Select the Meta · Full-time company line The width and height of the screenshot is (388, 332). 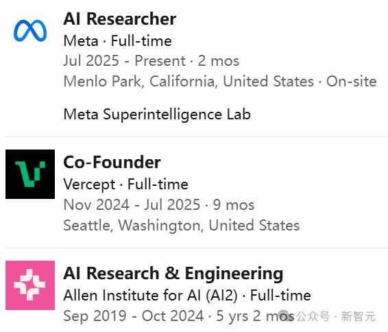click(x=117, y=40)
